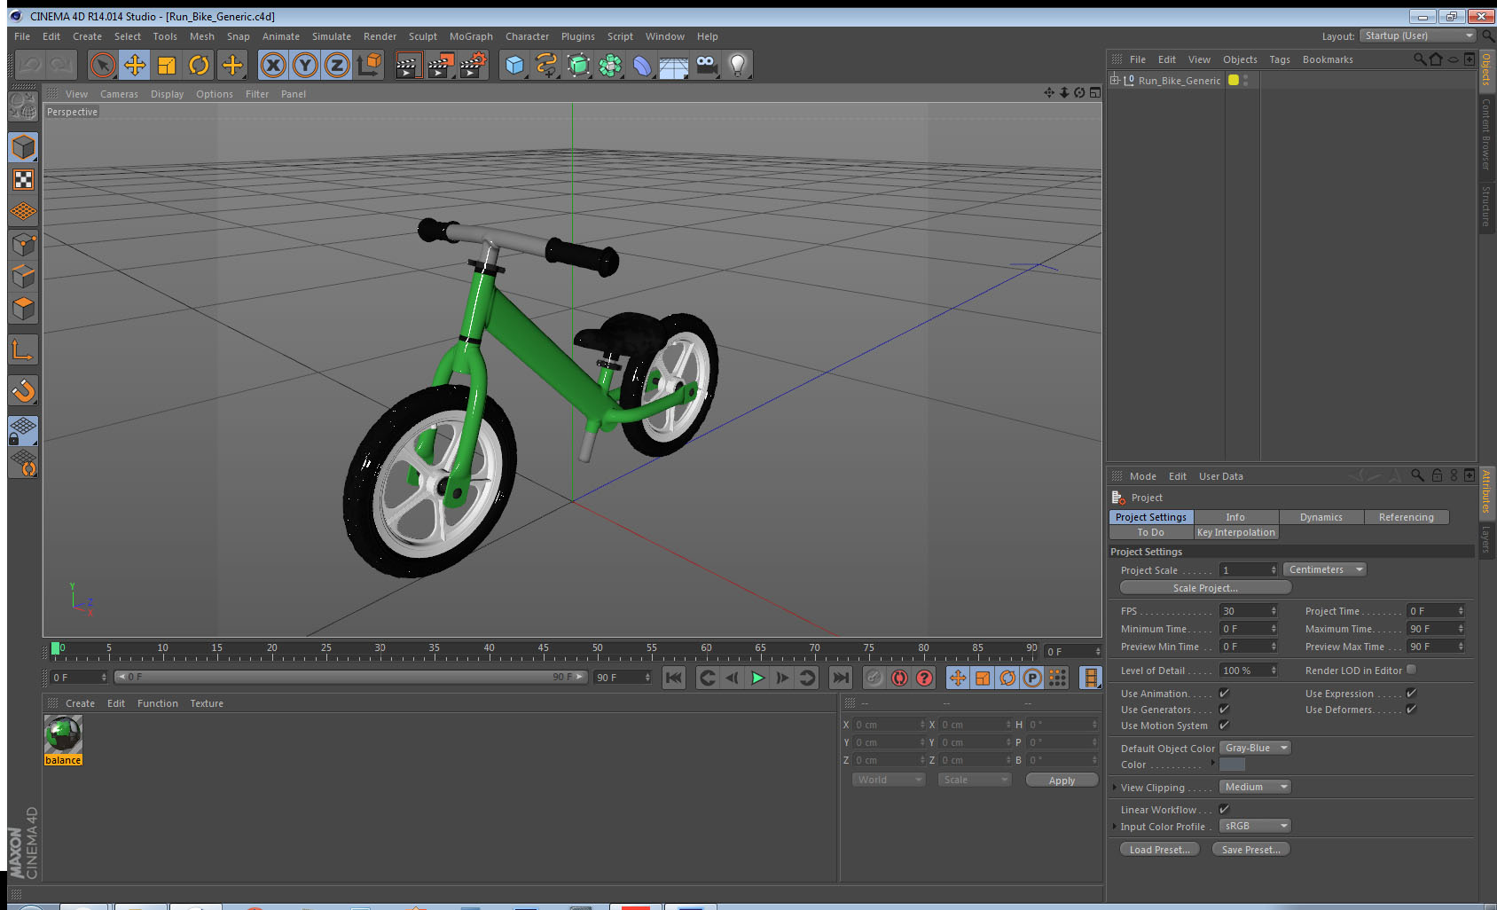Switch to the Dynamics tab
Viewport: 1497px width, 910px height.
pyautogui.click(x=1321, y=517)
